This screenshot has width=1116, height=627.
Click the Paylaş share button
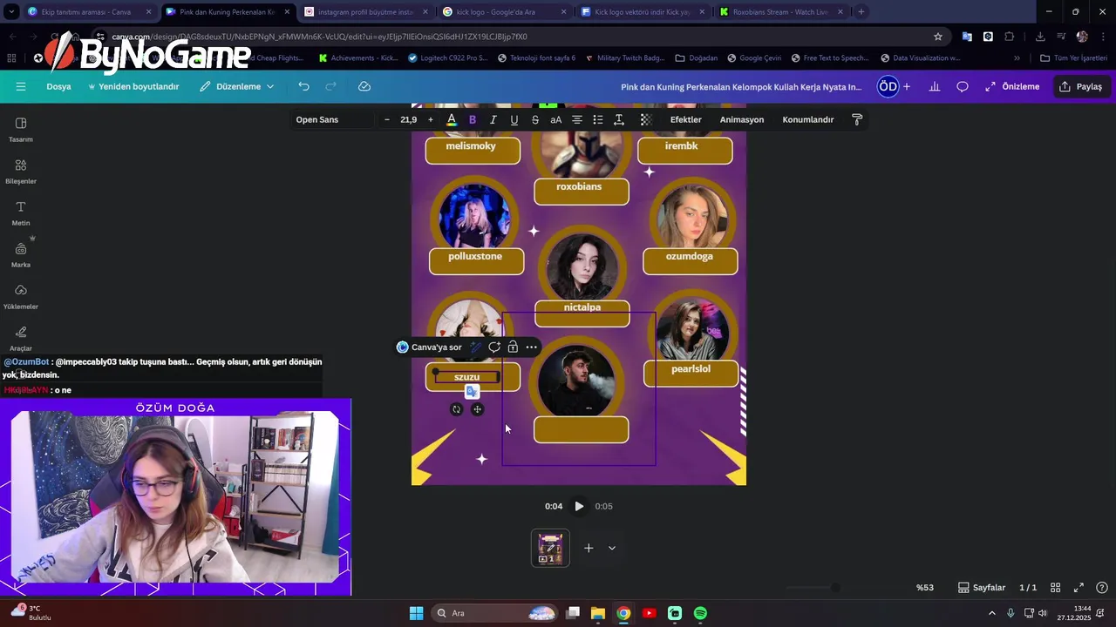(x=1080, y=86)
